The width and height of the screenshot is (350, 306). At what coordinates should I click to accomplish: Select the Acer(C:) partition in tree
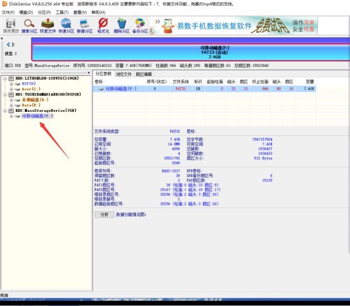point(31,89)
